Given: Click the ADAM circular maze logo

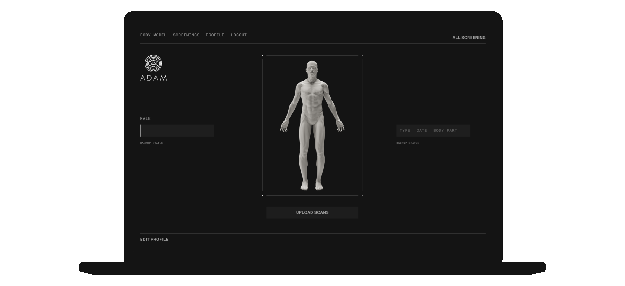Looking at the screenshot, I should coord(153,64).
